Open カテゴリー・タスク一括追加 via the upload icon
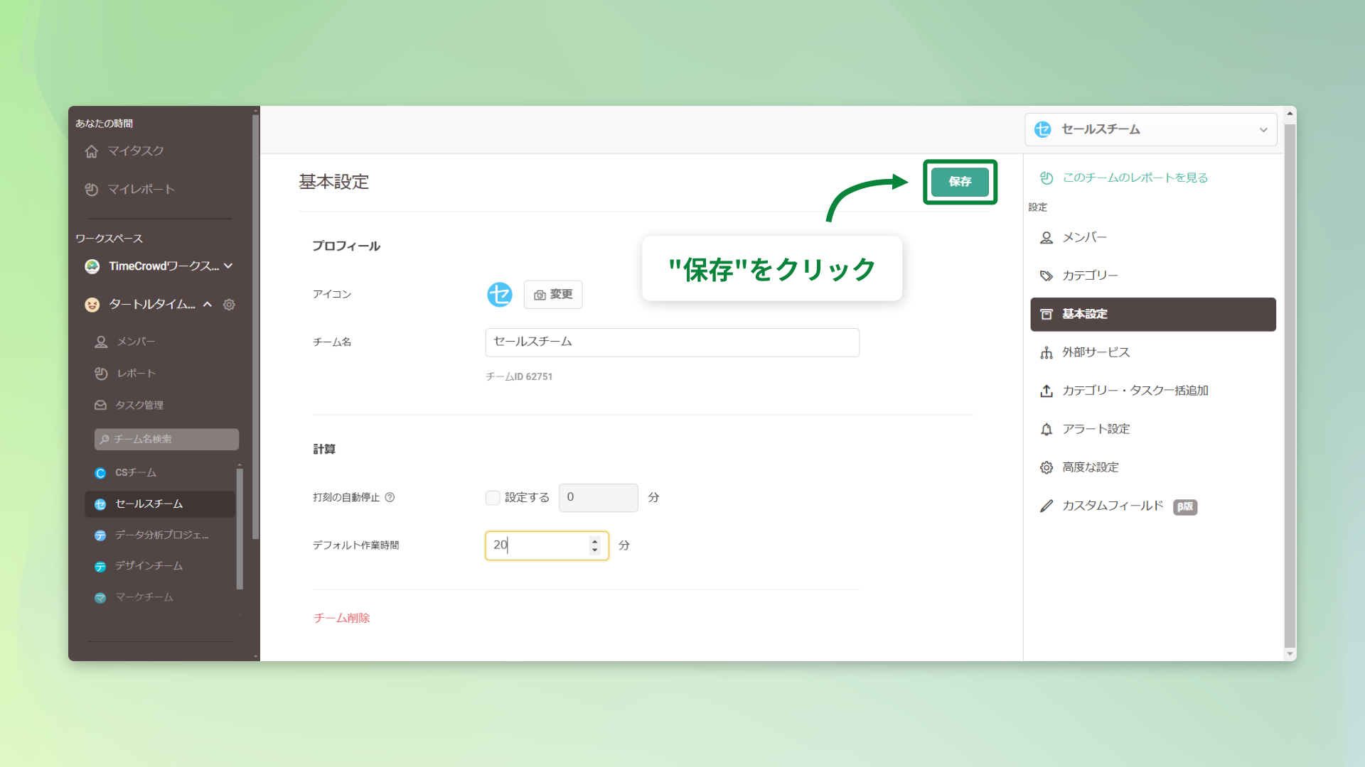Screen dimensions: 1365x767 (x=1046, y=391)
